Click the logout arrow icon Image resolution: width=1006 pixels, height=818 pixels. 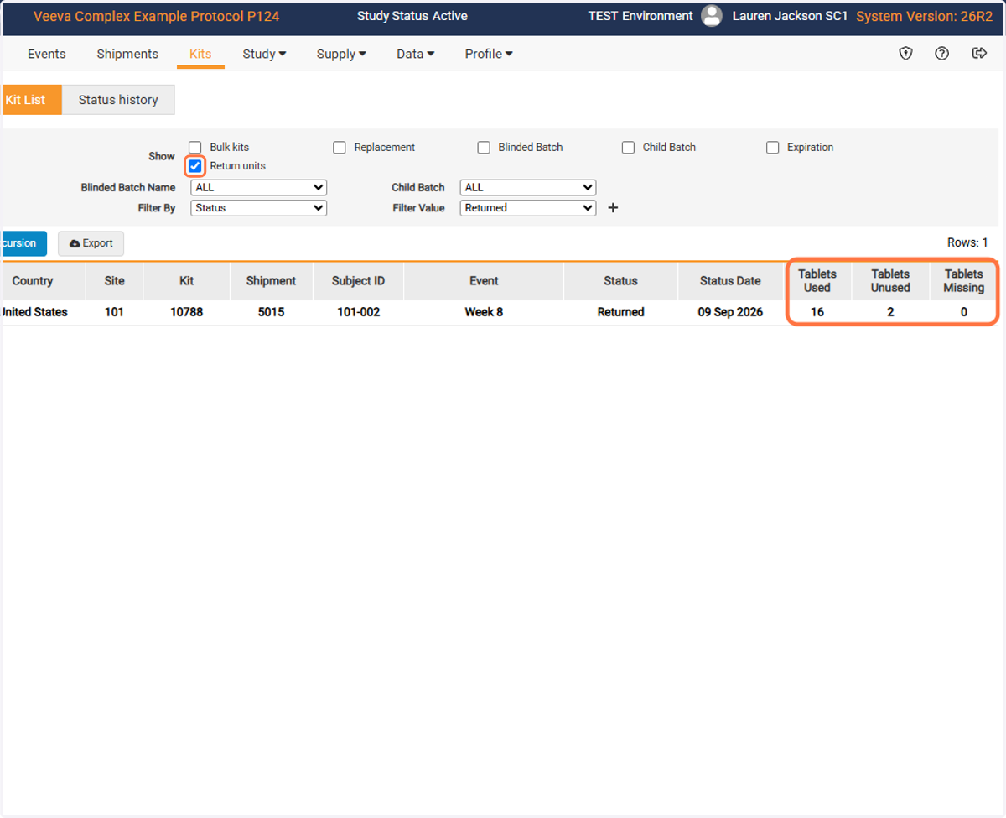pyautogui.click(x=979, y=54)
